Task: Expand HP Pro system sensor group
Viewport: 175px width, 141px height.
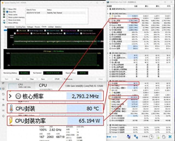Action: 108,9
